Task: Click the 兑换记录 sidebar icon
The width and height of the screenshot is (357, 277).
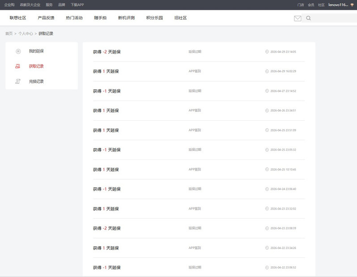Action: coord(18,81)
